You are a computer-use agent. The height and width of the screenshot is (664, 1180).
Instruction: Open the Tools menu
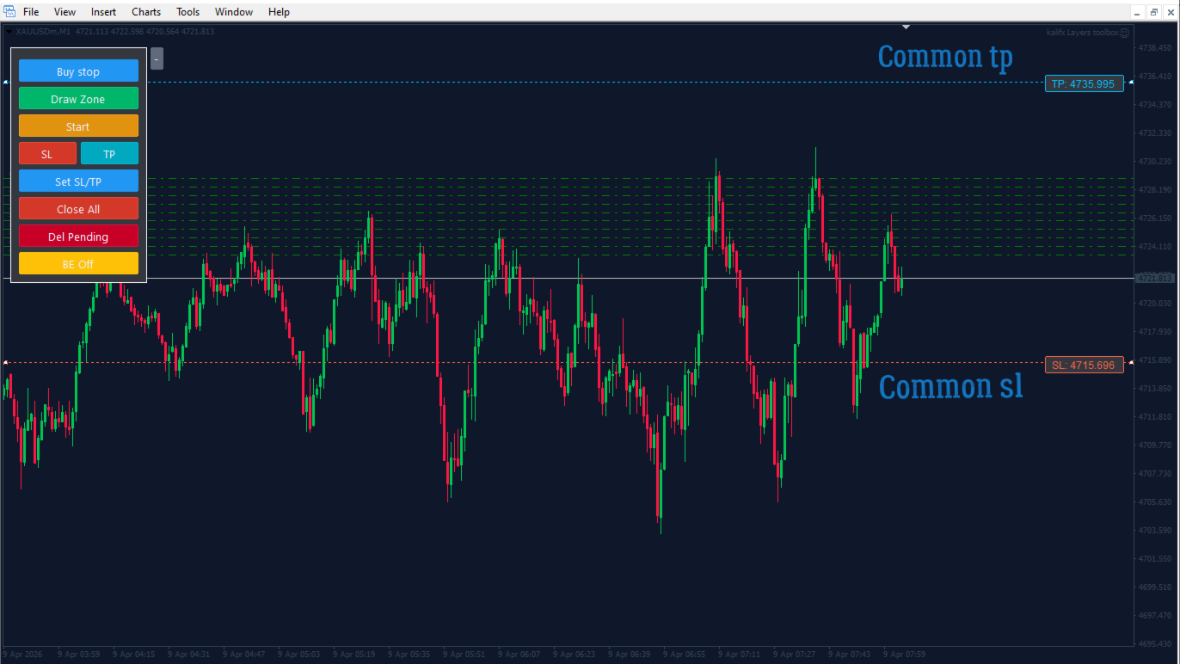pyautogui.click(x=187, y=12)
